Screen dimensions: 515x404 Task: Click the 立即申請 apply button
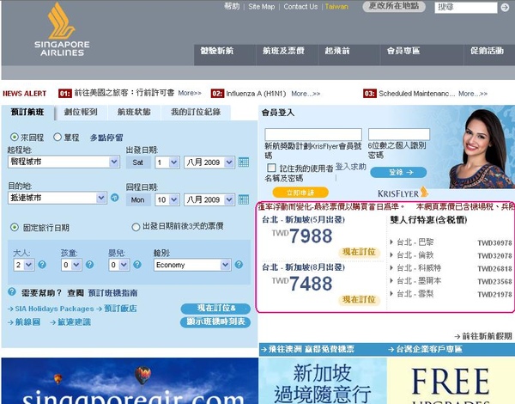click(x=300, y=193)
